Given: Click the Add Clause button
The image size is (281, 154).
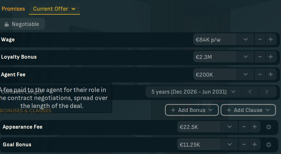Looking at the screenshot, I should click(248, 110).
